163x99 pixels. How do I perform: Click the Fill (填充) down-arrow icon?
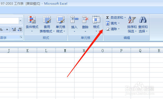pyautogui.click(x=108, y=23)
